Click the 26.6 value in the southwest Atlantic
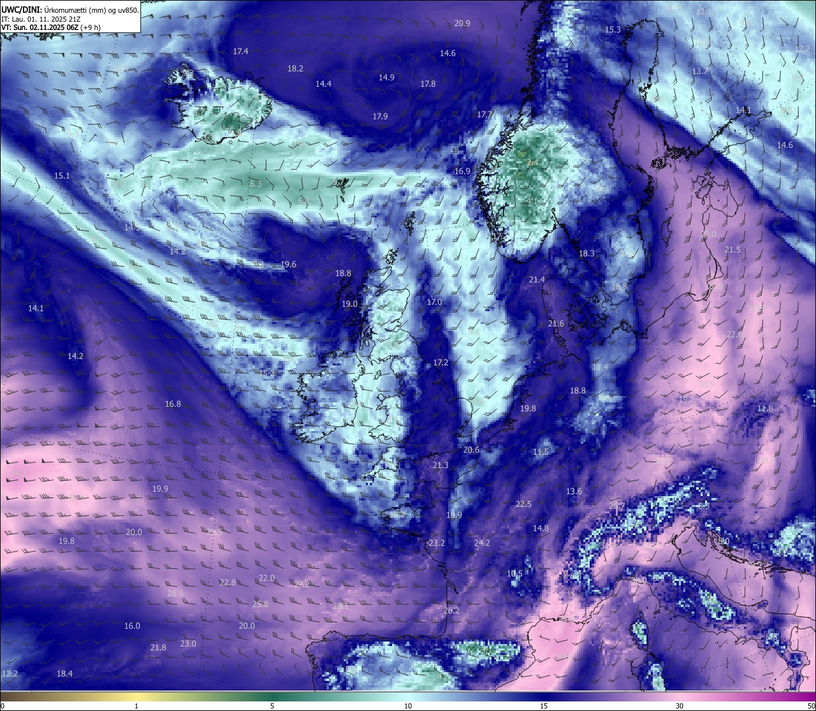 click(175, 594)
